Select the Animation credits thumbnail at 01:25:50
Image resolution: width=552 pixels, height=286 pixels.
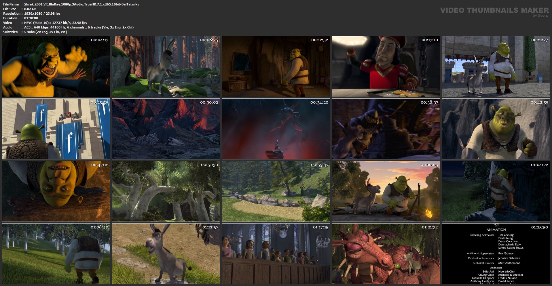point(496,254)
